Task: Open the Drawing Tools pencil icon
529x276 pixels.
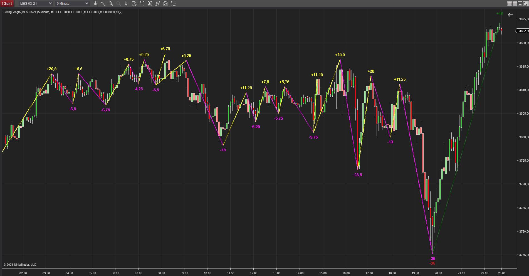Action: point(103,4)
